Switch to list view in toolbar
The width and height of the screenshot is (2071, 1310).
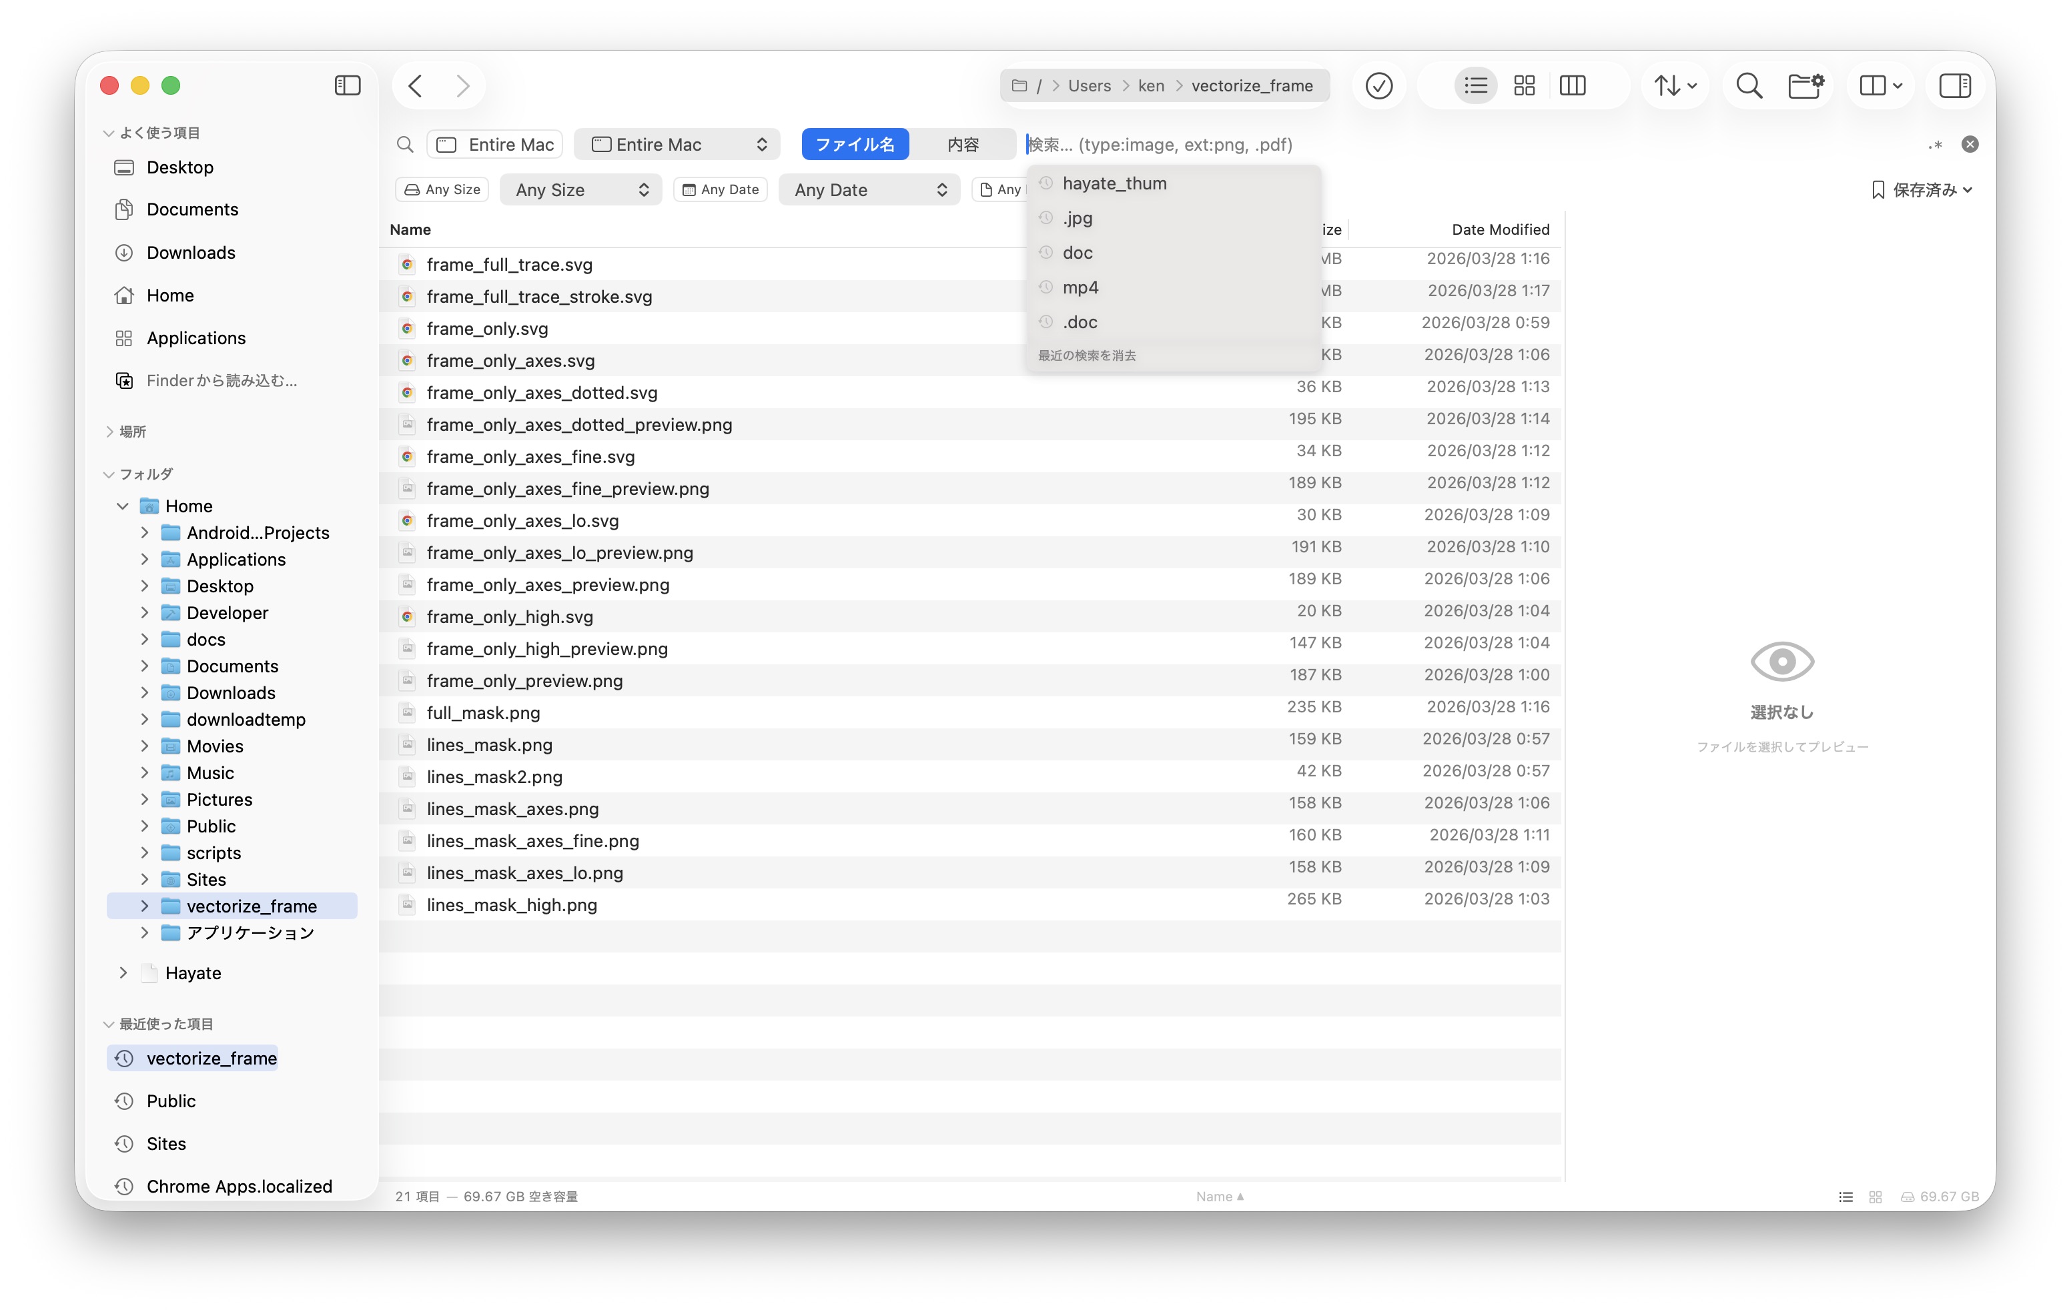[x=1476, y=85]
